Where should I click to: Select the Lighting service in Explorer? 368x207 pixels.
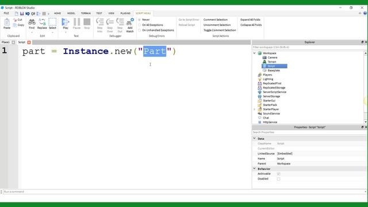268,79
